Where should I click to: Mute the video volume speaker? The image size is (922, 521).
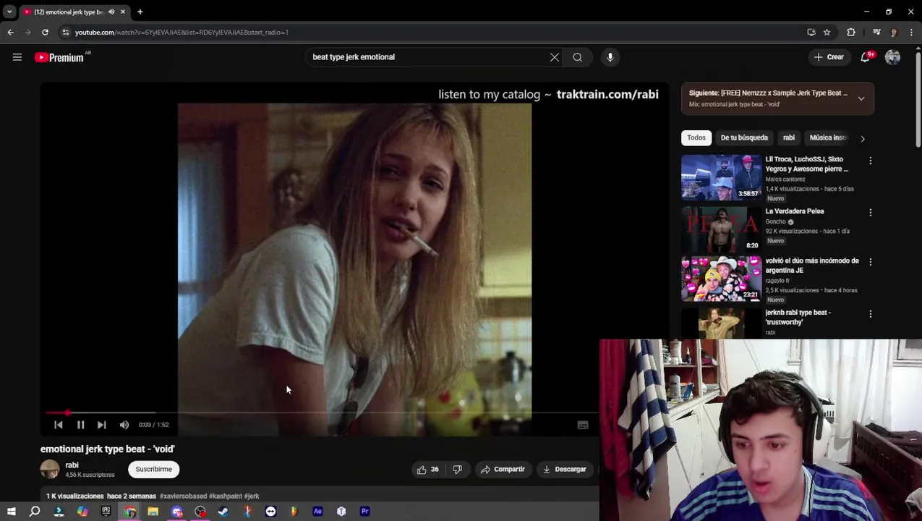pyautogui.click(x=124, y=425)
